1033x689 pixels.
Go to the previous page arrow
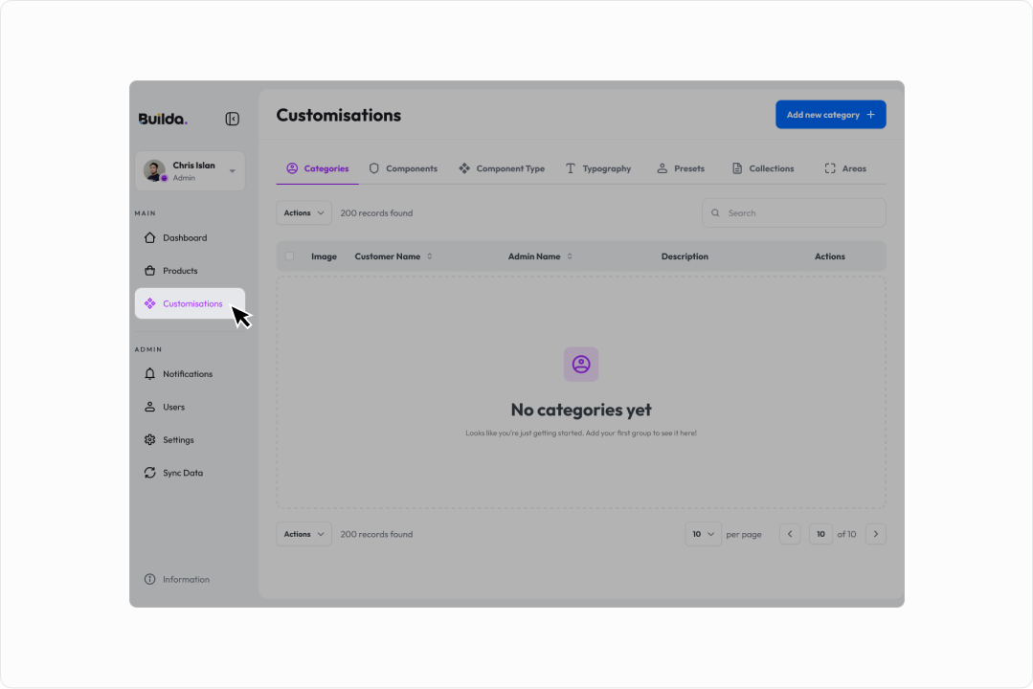(790, 534)
